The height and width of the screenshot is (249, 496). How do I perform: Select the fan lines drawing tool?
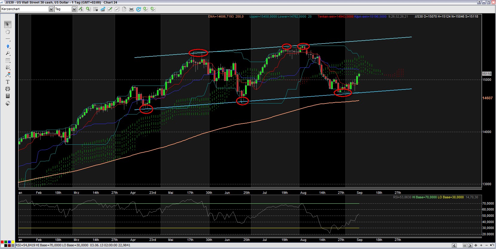(8, 67)
